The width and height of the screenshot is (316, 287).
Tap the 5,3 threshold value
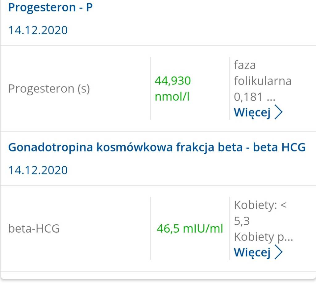click(x=242, y=221)
